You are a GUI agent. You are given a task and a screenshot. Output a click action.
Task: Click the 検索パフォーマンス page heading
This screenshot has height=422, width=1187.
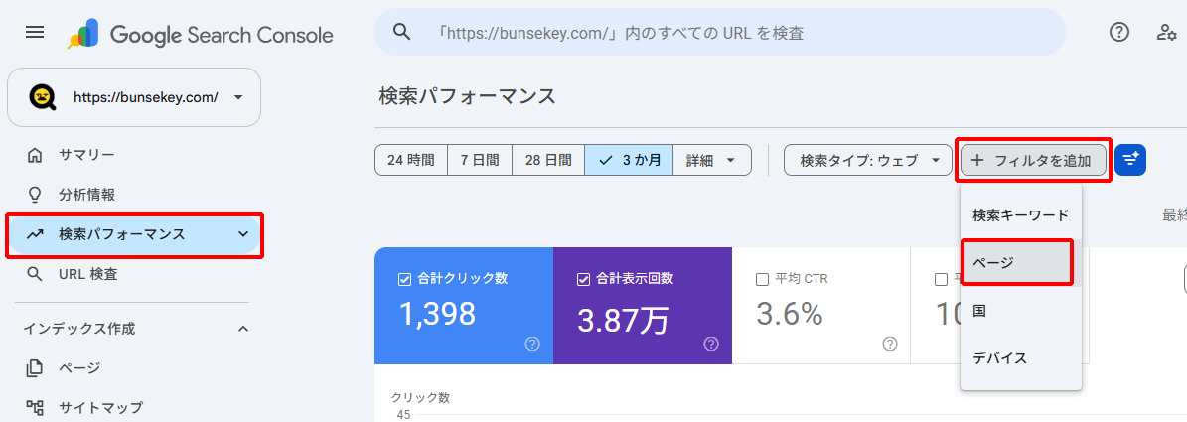(467, 96)
